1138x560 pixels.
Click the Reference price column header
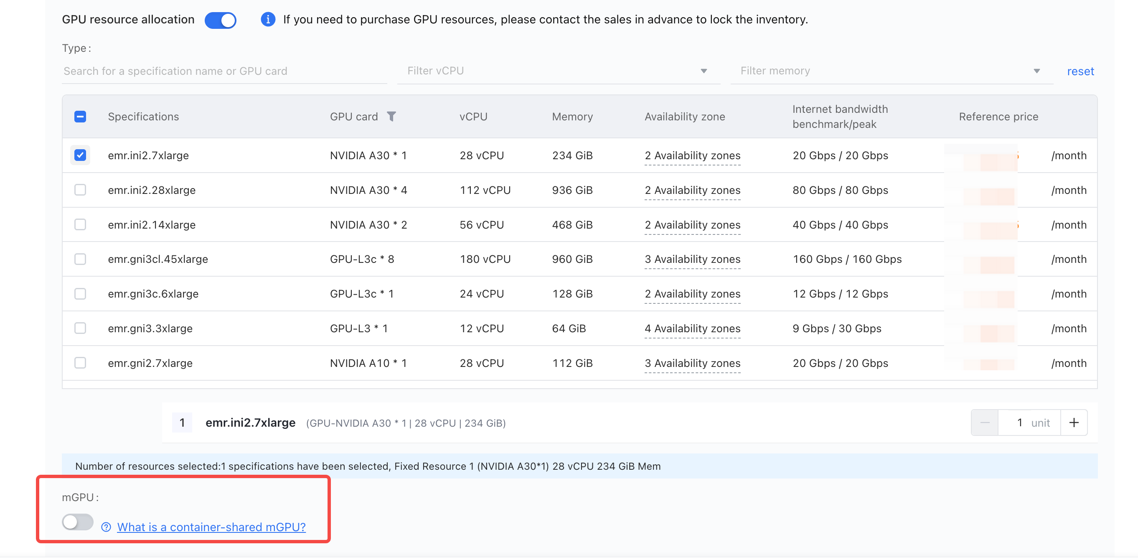pos(998,117)
